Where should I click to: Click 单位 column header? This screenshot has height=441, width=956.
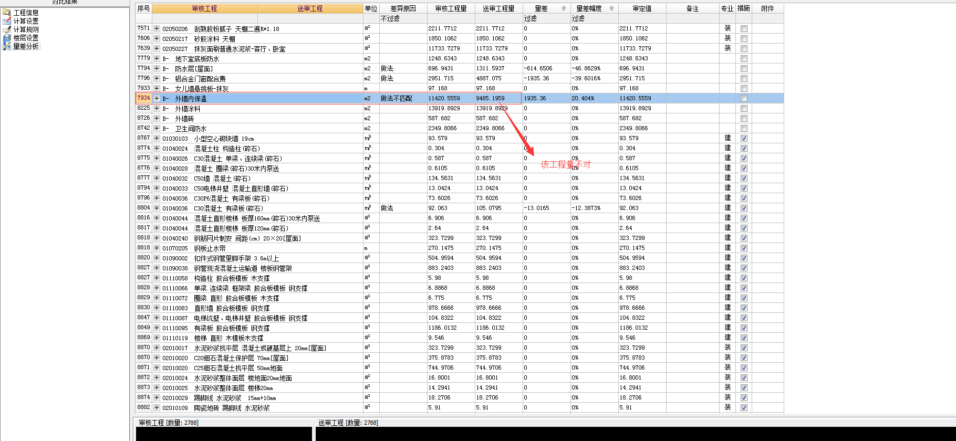pyautogui.click(x=371, y=8)
